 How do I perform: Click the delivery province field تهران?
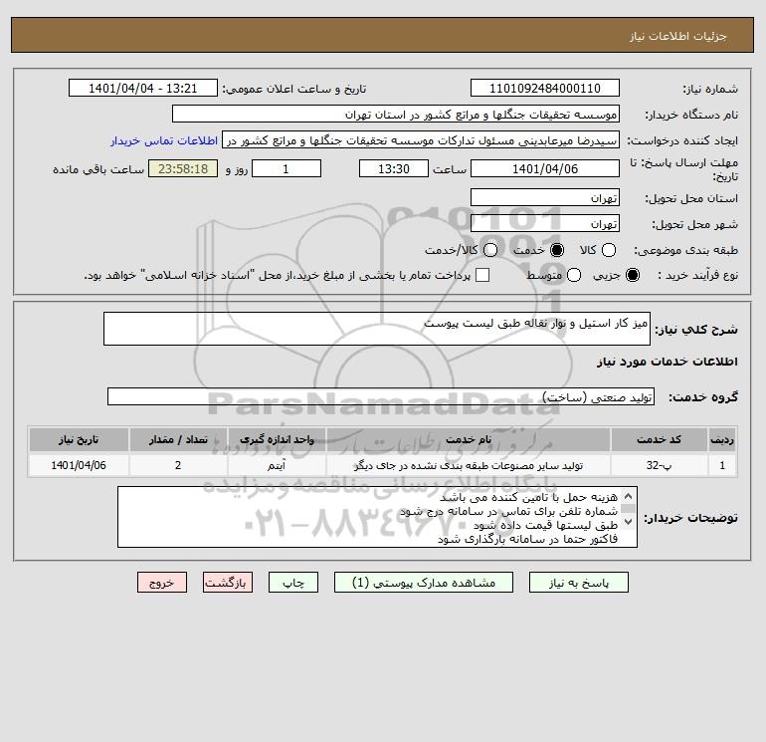(x=545, y=197)
